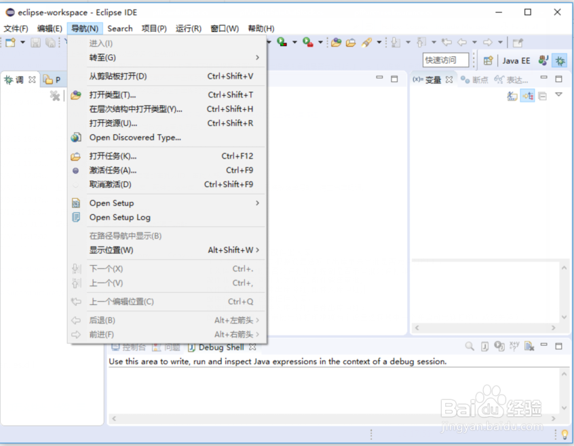Switch to the Debug perspective bug icon
This screenshot has width=574, height=446.
[560, 61]
